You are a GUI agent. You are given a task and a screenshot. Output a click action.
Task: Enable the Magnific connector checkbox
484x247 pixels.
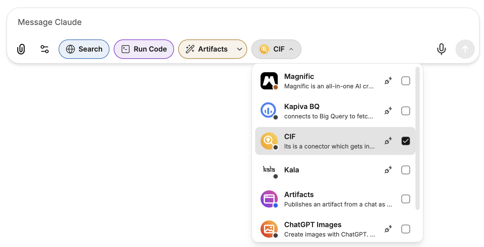pyautogui.click(x=406, y=81)
